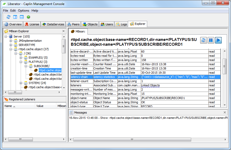The image size is (231, 150).
Task: Click right arrow of Messages horizontal scrollbar
Action: pos(225,139)
